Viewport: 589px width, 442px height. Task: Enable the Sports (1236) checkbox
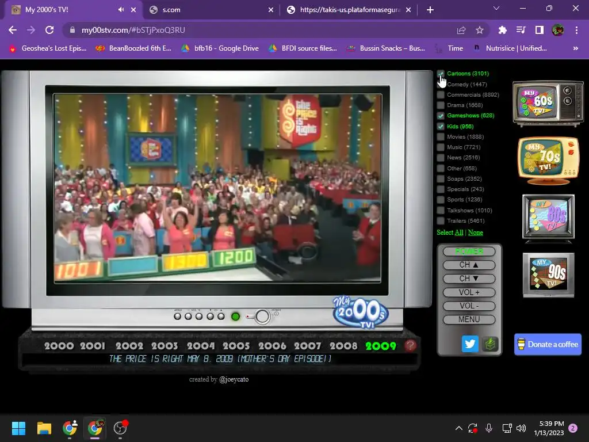click(x=441, y=200)
